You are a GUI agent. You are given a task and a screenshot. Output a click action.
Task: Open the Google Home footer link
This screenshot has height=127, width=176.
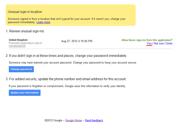pyautogui.click(x=73, y=120)
